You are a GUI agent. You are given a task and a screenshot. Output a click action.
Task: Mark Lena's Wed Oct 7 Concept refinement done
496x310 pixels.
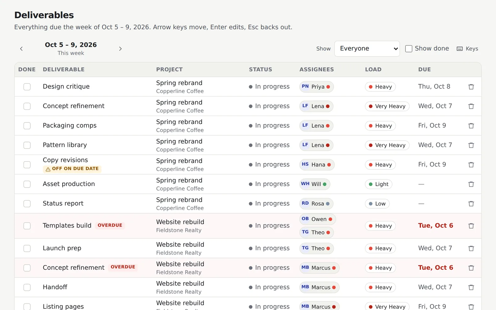pos(27,106)
